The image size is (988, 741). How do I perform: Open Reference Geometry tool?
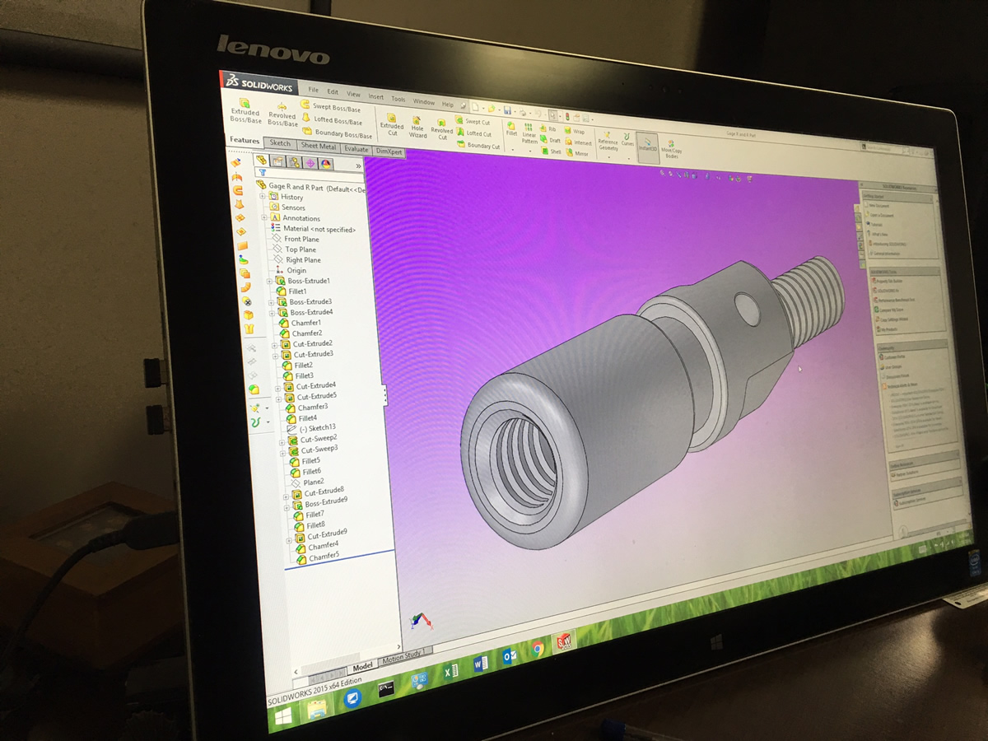click(x=608, y=140)
